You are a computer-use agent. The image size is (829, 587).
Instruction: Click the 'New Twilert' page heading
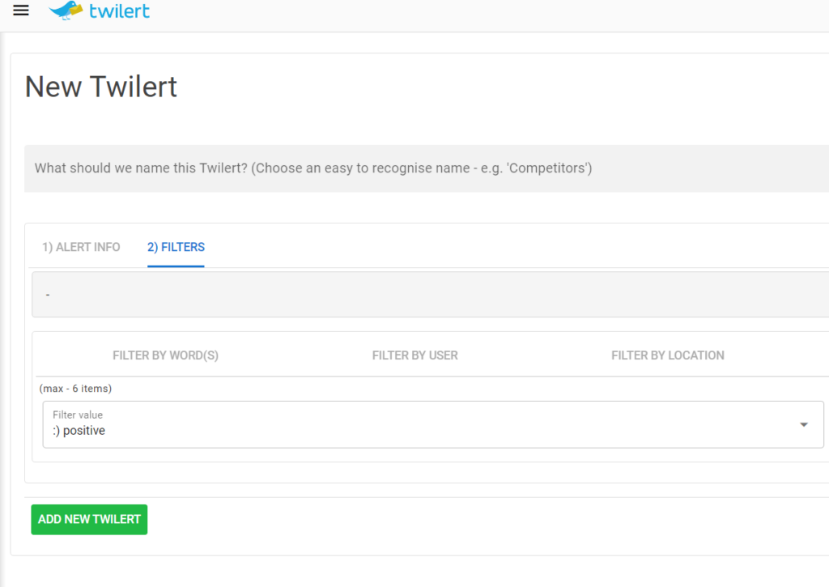click(101, 87)
